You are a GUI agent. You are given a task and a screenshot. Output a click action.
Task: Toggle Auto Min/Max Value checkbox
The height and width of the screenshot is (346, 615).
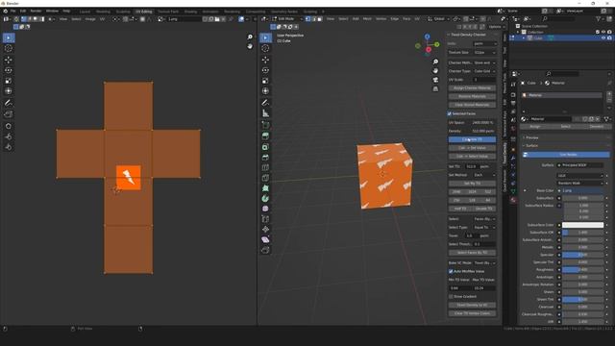pos(451,271)
